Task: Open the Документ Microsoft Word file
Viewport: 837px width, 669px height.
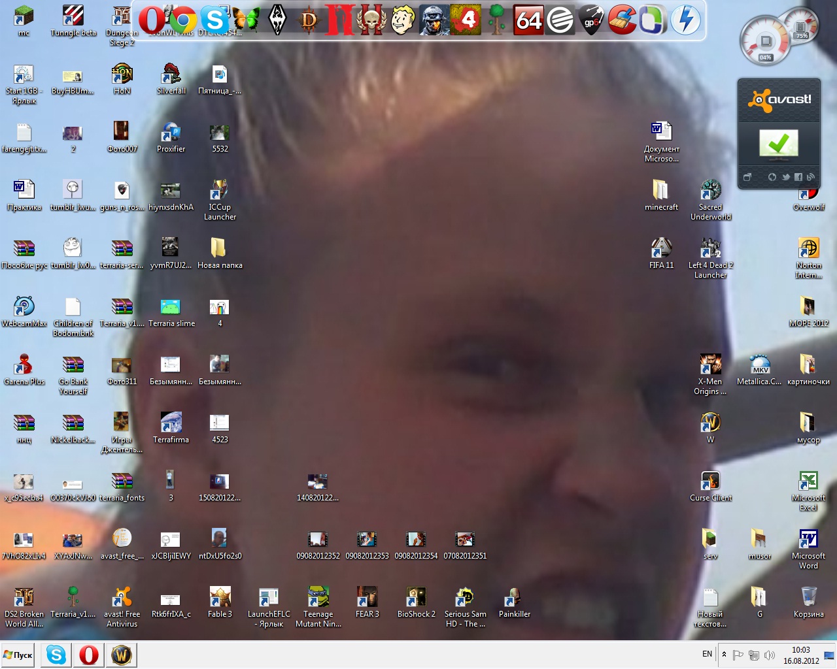Action: [x=661, y=142]
